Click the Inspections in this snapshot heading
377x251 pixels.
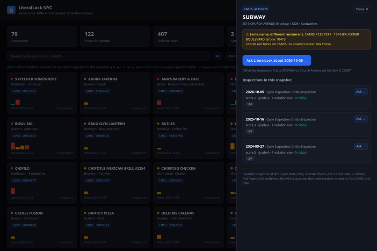(267, 80)
